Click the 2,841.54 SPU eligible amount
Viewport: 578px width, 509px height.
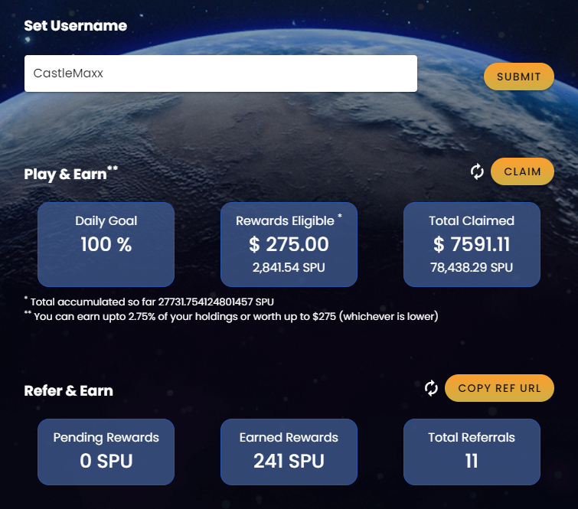coord(289,267)
